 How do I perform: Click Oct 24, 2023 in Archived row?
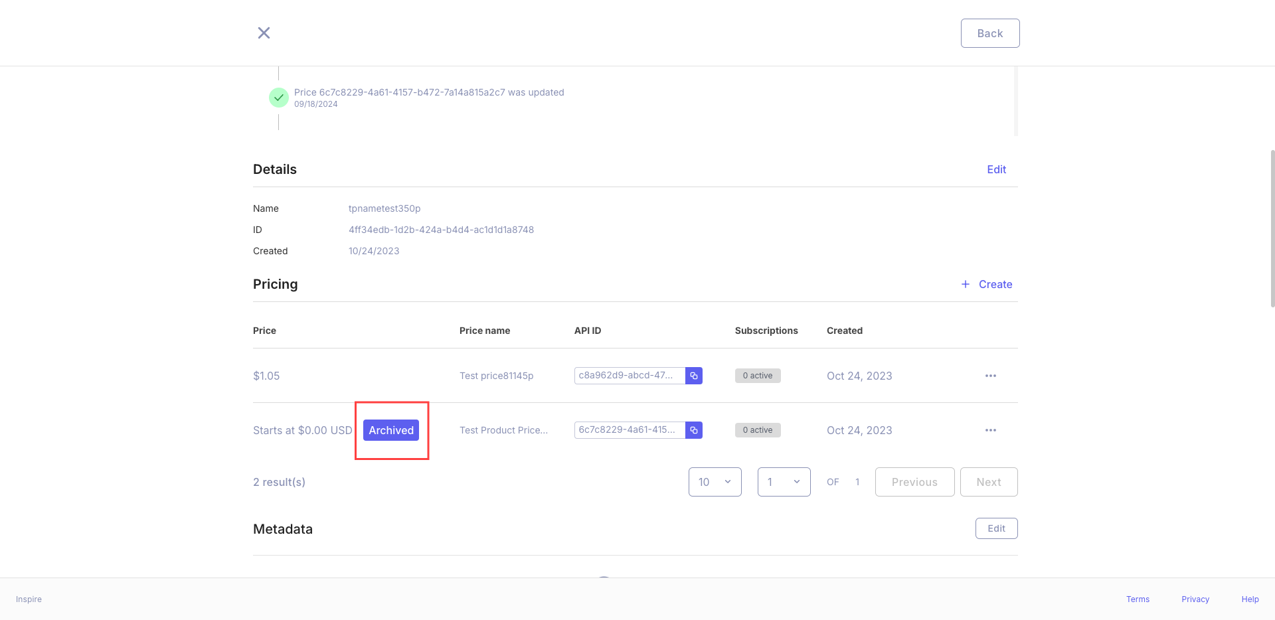tap(859, 430)
